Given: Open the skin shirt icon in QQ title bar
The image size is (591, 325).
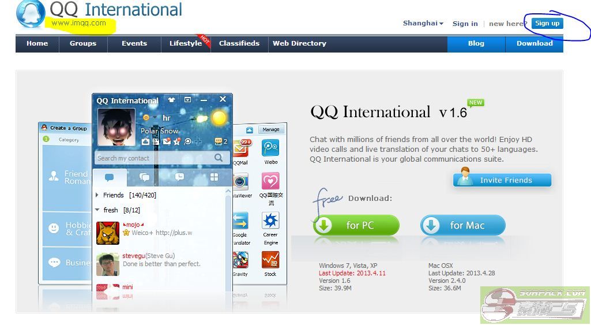Looking at the screenshot, I should tap(171, 100).
